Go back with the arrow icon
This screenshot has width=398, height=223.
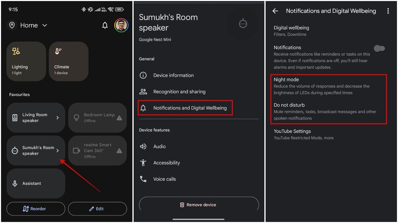point(276,11)
